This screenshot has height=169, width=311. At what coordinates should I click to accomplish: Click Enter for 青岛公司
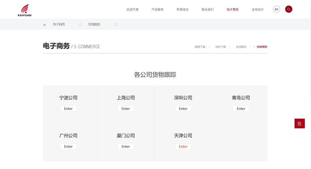coord(241,109)
